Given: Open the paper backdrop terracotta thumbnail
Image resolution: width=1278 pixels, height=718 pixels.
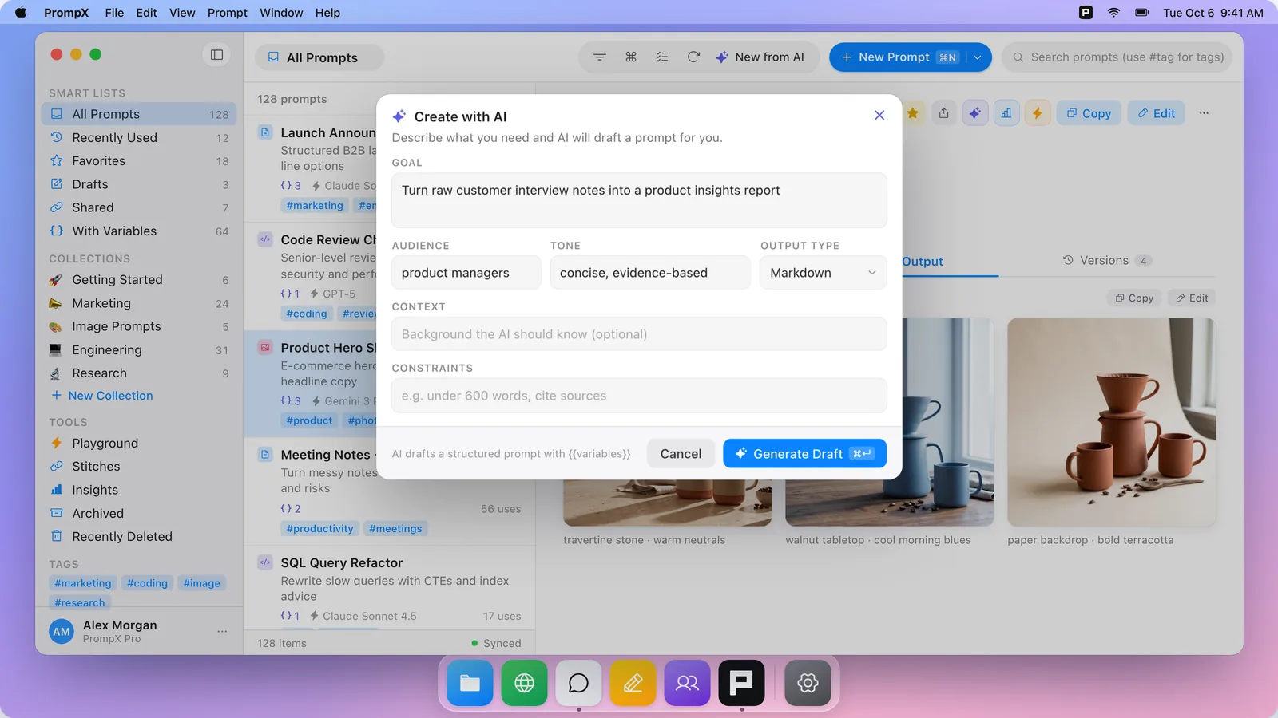Looking at the screenshot, I should tap(1111, 422).
